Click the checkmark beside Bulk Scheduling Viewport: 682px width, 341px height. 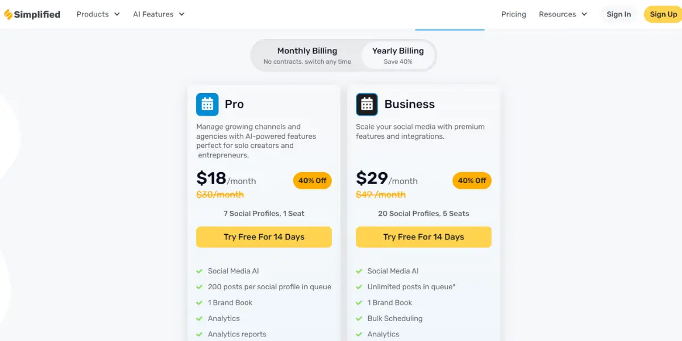pos(359,319)
